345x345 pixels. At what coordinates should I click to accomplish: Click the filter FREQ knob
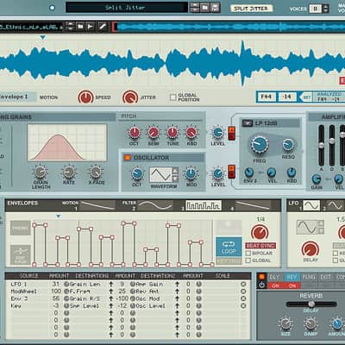point(260,145)
